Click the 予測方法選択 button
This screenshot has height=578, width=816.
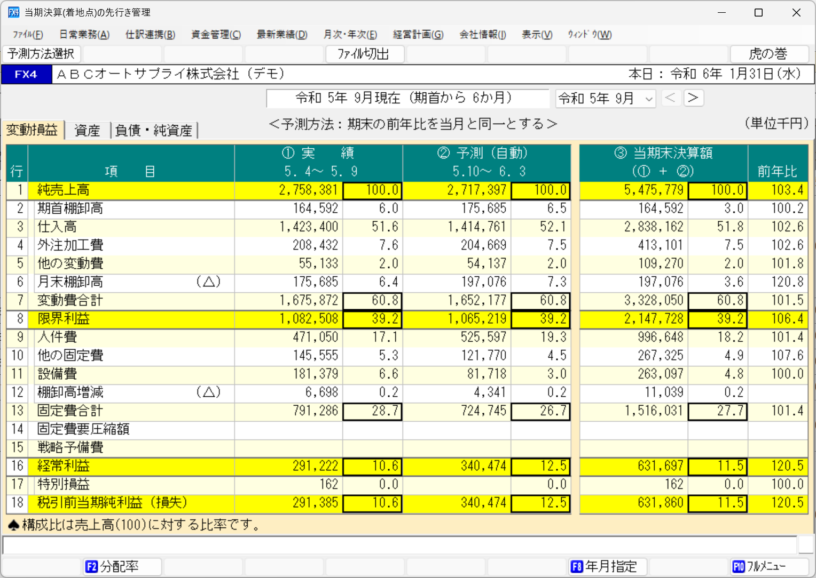point(41,54)
